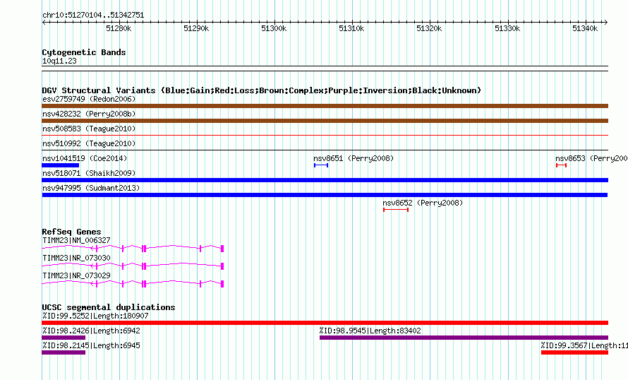Click TIMM23|NM_006327 gene label
This screenshot has width=628, height=380.
[76, 241]
